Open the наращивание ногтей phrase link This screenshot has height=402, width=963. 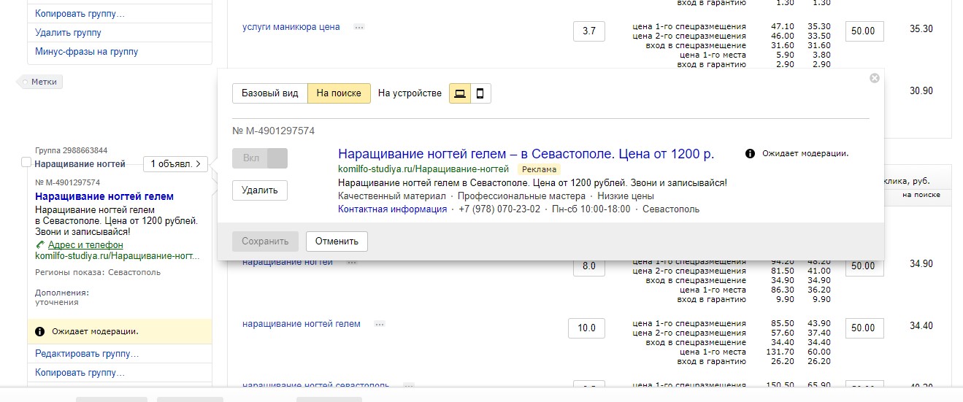coord(288,262)
